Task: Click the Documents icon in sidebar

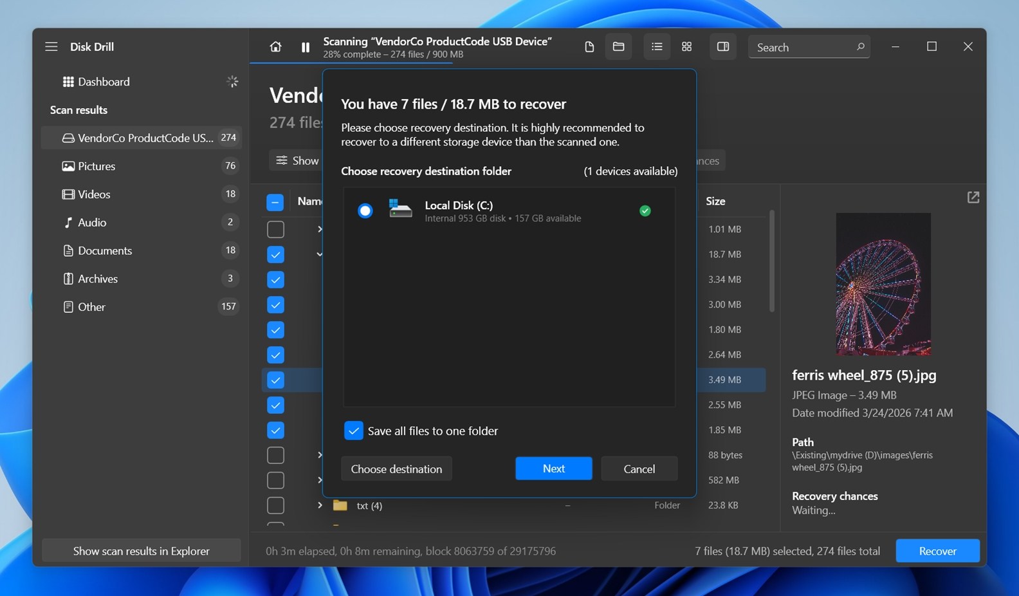Action: 68,250
